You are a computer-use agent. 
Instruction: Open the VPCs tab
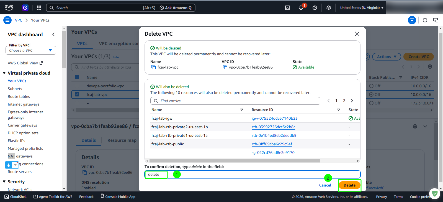82,43
